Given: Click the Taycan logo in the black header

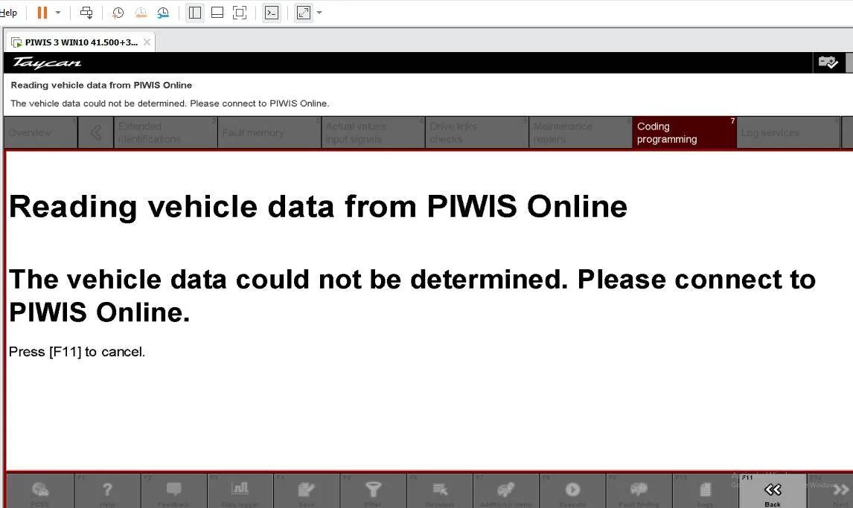Looking at the screenshot, I should pos(47,63).
